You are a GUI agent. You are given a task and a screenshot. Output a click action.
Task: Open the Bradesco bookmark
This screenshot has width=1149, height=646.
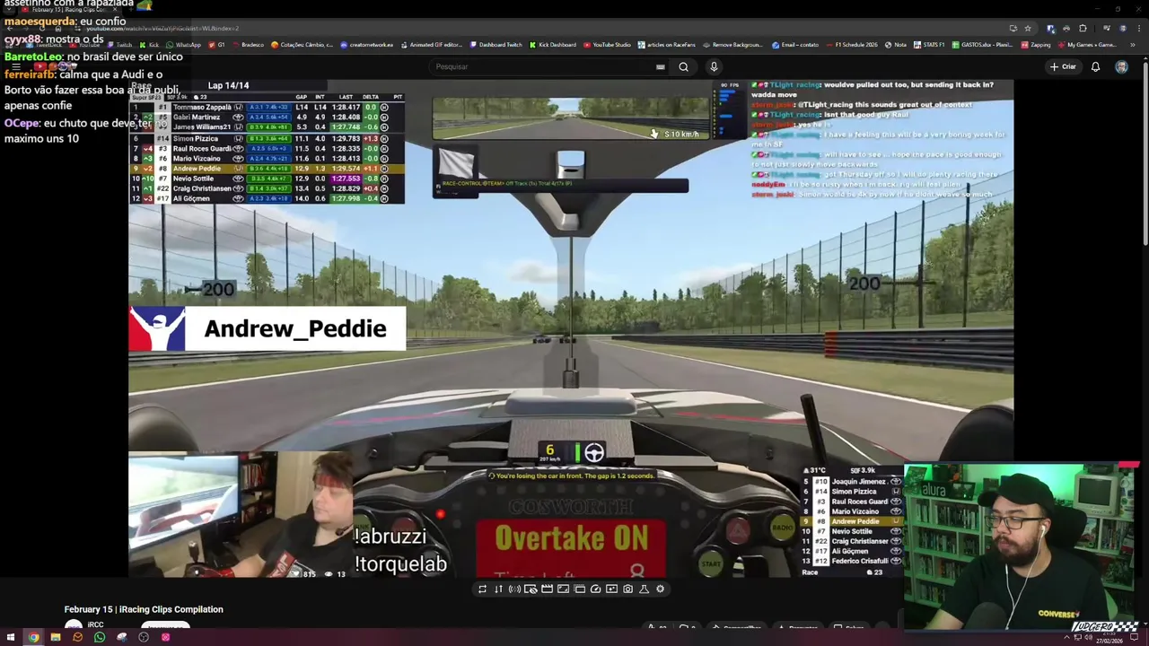(247, 45)
